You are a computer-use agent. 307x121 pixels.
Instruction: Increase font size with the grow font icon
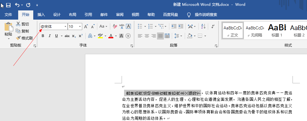tap(86, 26)
